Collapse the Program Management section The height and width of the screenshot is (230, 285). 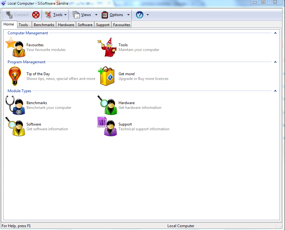(x=275, y=62)
